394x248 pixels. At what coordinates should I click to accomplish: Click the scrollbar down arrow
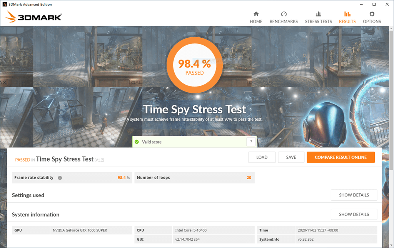(x=391, y=245)
